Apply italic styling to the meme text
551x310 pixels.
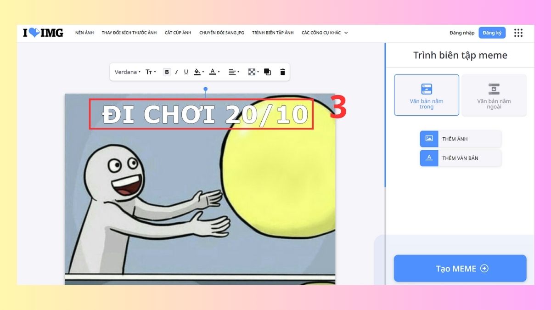176,72
